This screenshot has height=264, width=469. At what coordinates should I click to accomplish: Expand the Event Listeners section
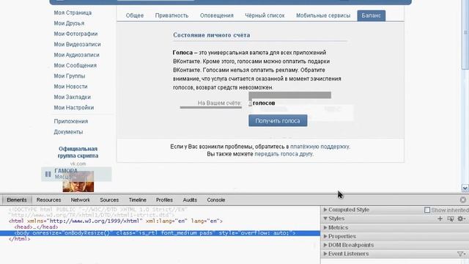pyautogui.click(x=325, y=254)
